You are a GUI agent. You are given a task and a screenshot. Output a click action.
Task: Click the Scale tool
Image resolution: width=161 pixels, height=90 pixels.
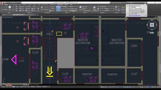28,10
